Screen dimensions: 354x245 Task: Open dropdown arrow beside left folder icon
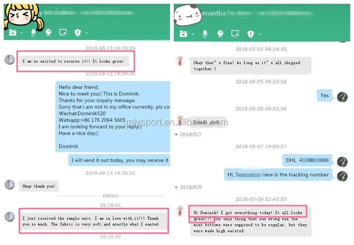21,33
